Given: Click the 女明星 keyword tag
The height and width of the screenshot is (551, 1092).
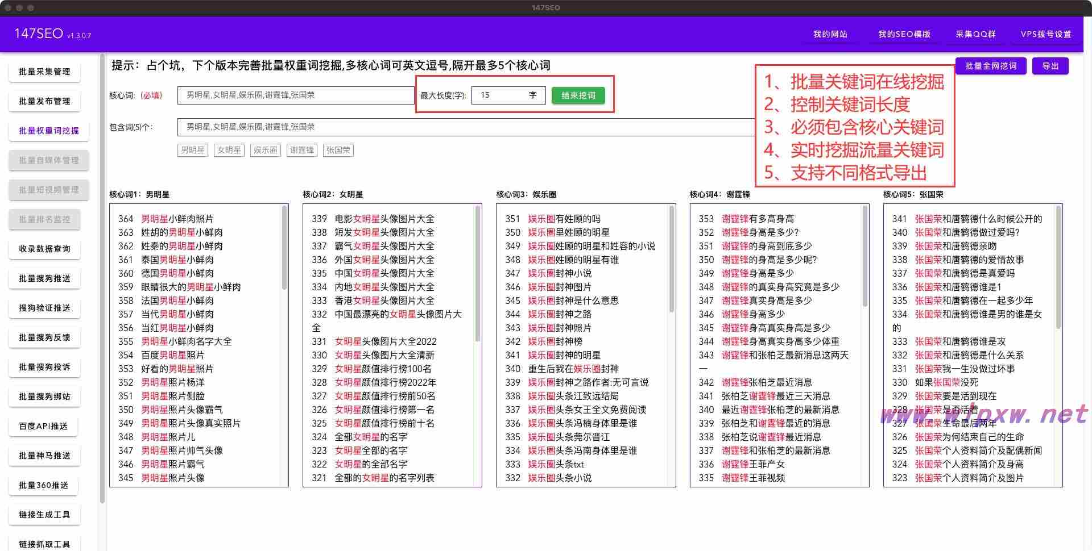Looking at the screenshot, I should click(229, 150).
